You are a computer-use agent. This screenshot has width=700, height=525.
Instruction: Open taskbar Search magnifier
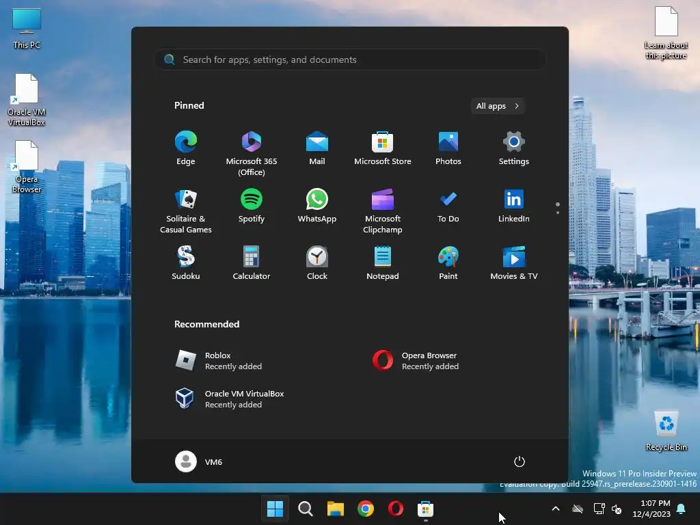[306, 509]
